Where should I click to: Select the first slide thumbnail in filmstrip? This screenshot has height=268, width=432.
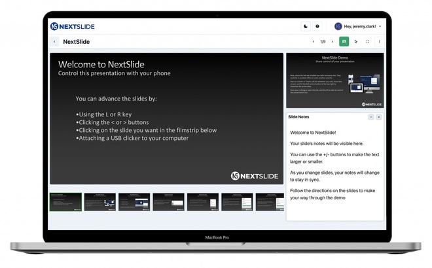pyautogui.click(x=66, y=202)
